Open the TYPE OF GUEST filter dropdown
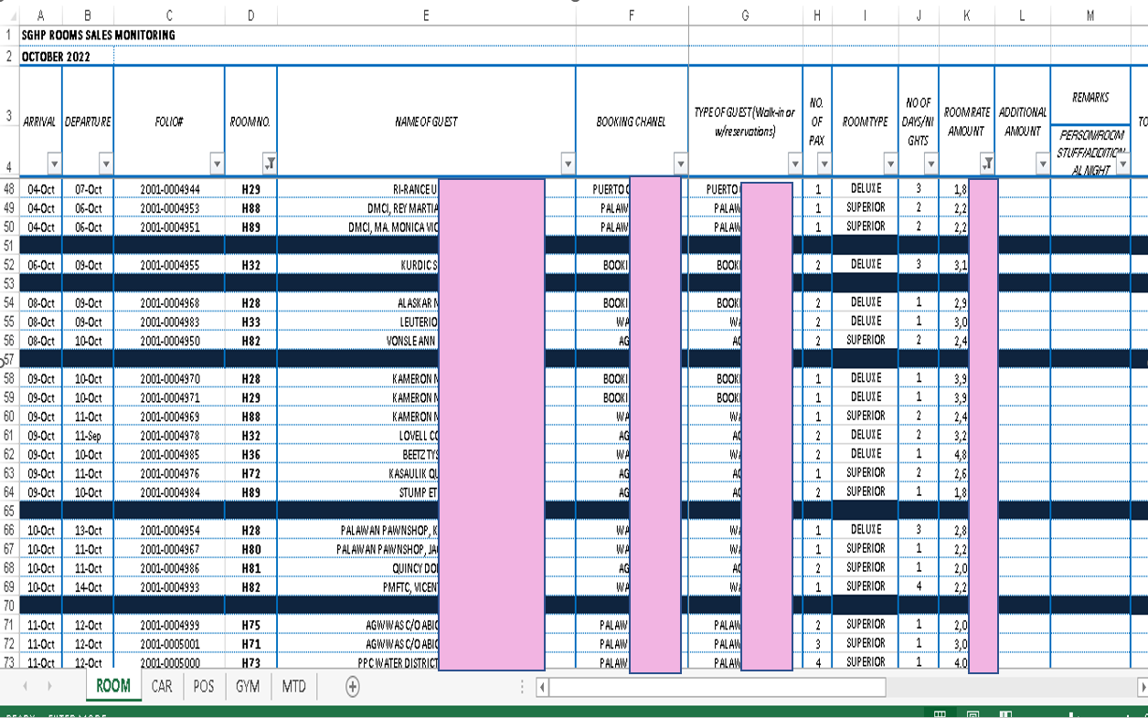This screenshot has height=718, width=1148. (x=794, y=164)
